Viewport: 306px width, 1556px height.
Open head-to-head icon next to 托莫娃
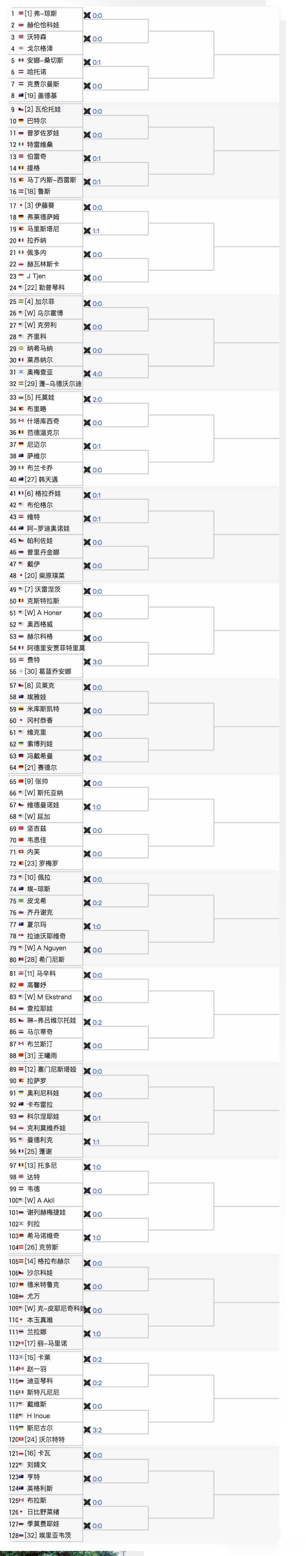tap(87, 400)
